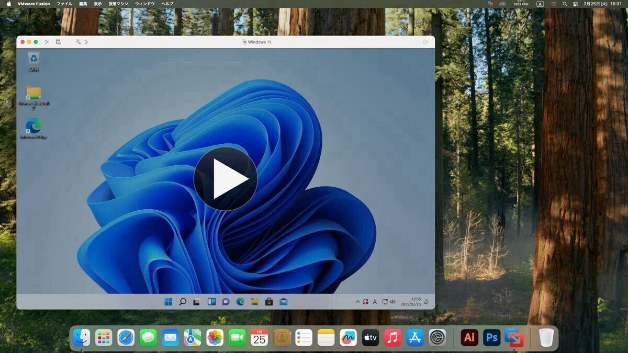Open the 編集 menu
Viewport: 628px width, 353px height.
[x=83, y=4]
